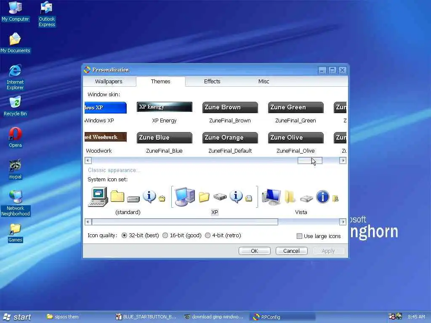Open Network Neighborhood icon

(x=15, y=204)
